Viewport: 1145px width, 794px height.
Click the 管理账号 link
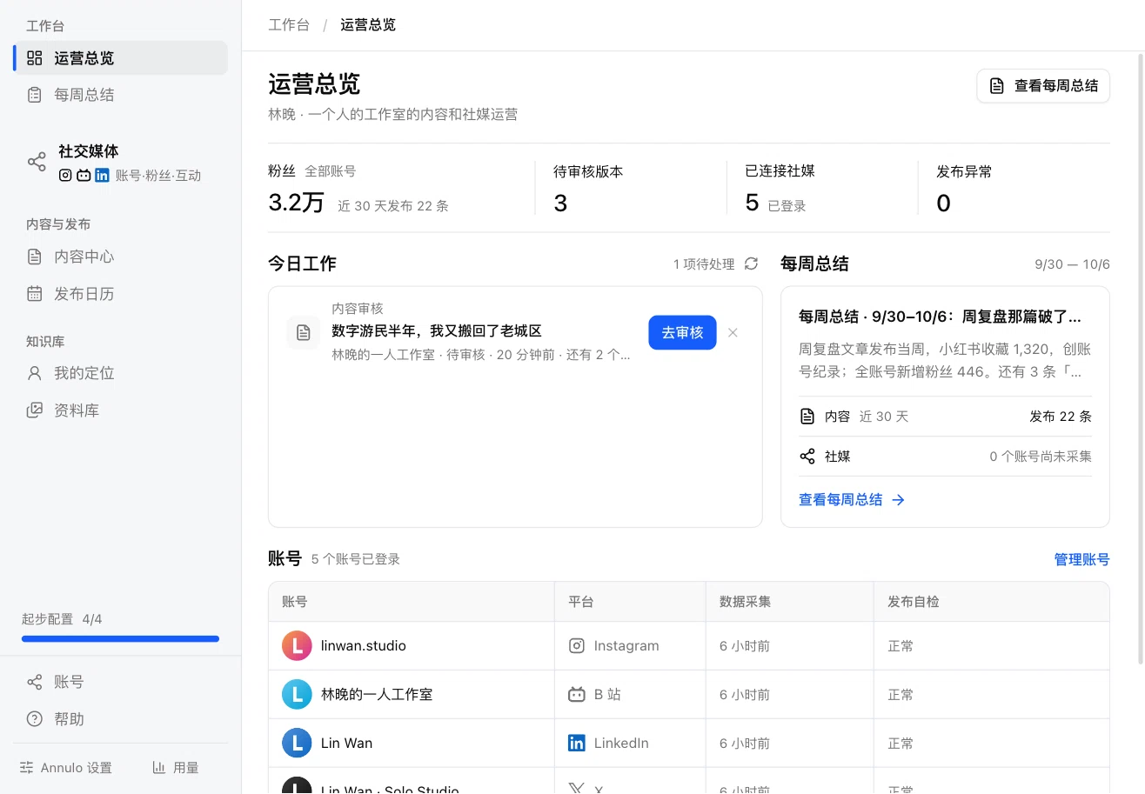tap(1081, 559)
